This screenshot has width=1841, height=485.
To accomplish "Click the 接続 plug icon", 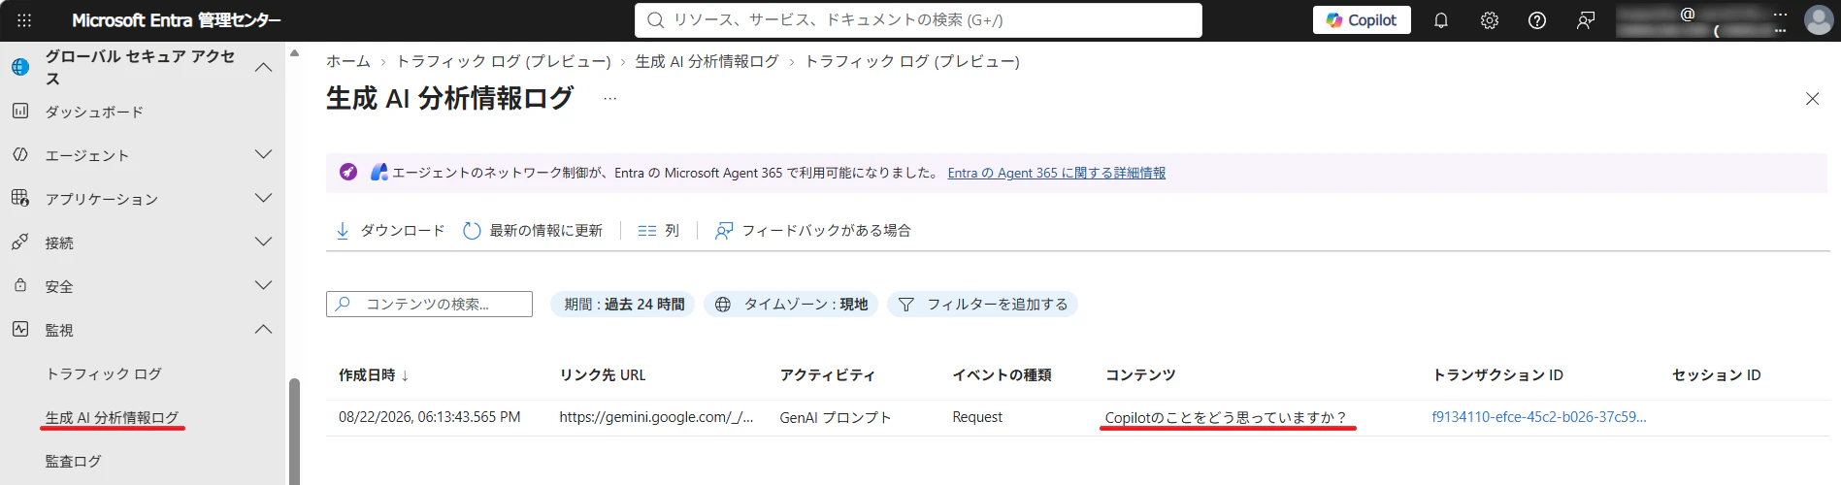I will click(x=20, y=242).
